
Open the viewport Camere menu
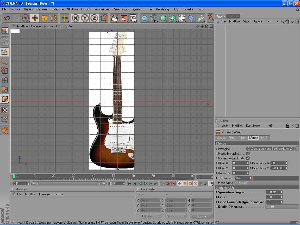pyautogui.click(x=36, y=26)
